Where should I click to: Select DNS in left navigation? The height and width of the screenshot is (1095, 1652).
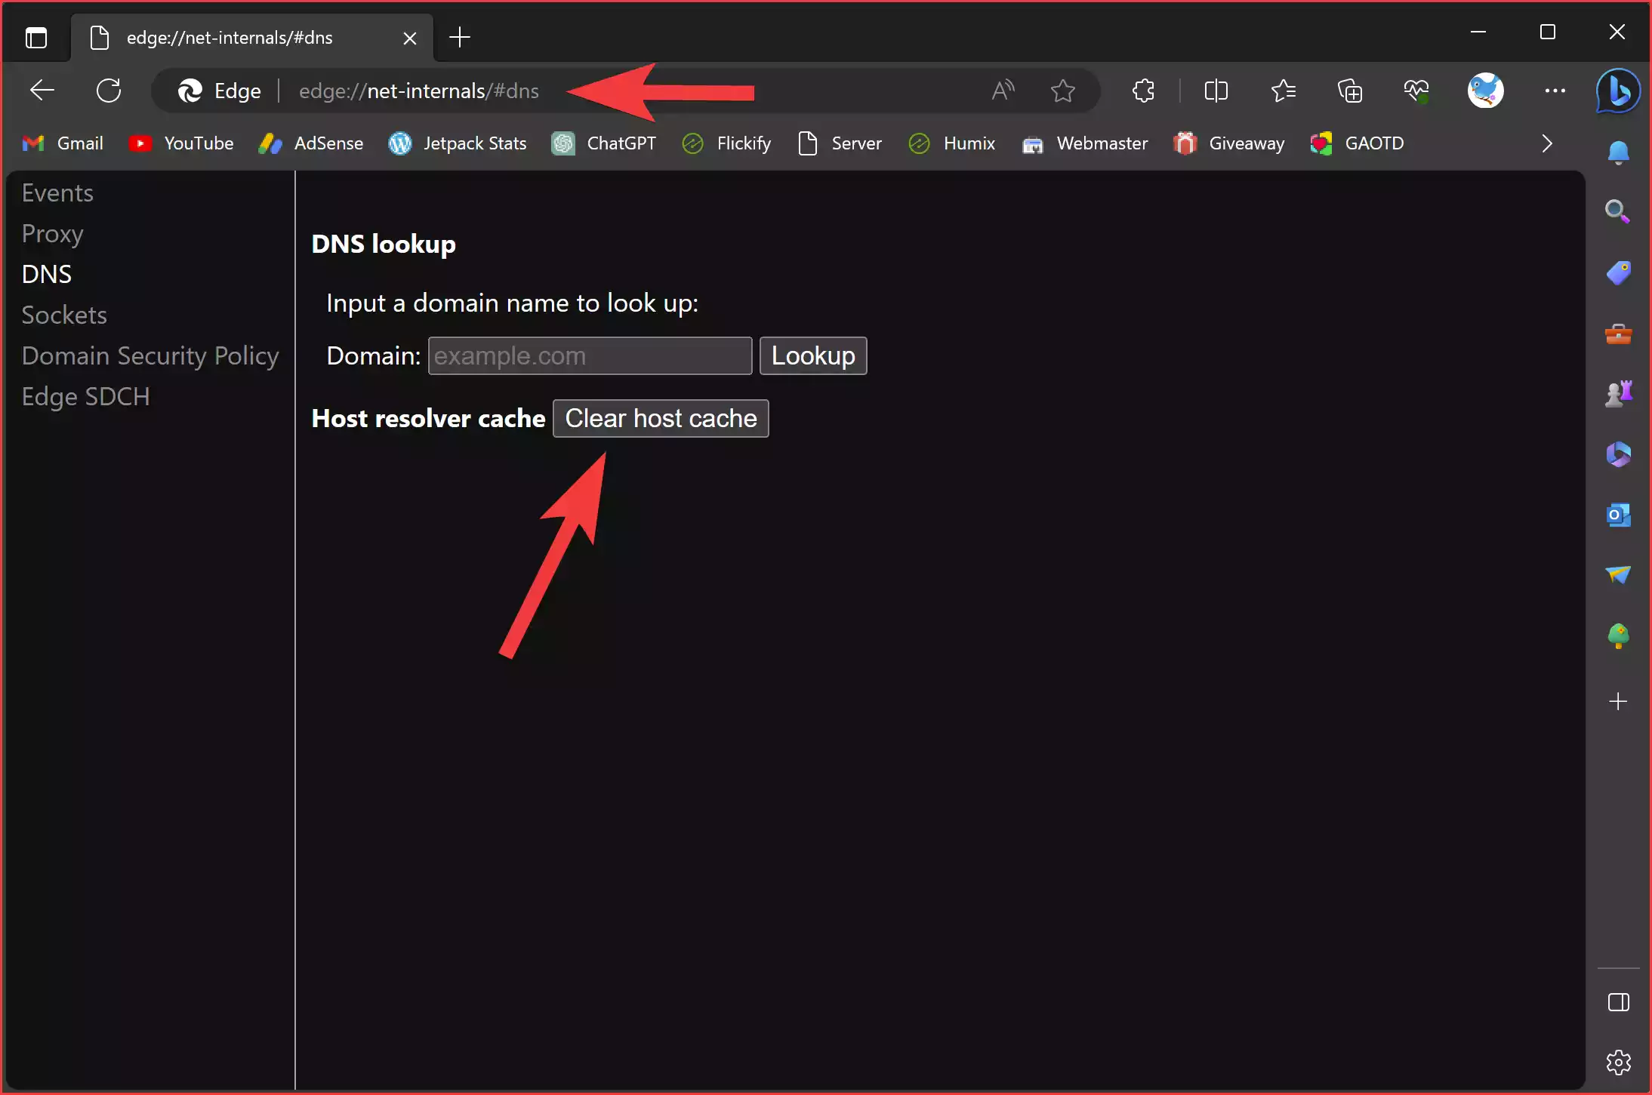pyautogui.click(x=47, y=274)
